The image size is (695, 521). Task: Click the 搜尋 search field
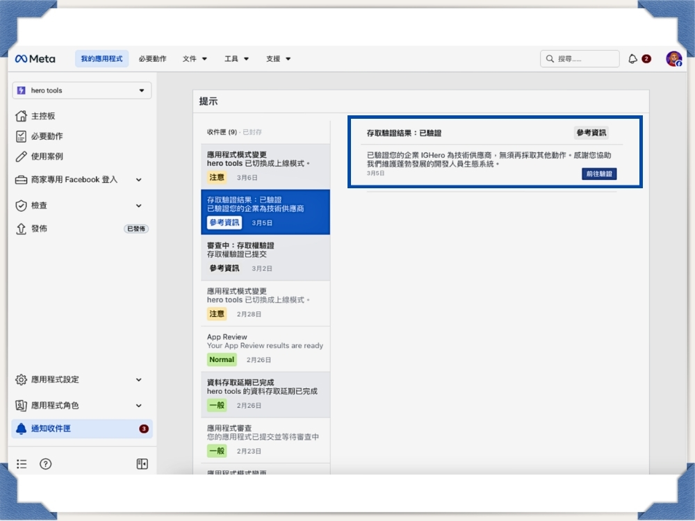click(580, 58)
